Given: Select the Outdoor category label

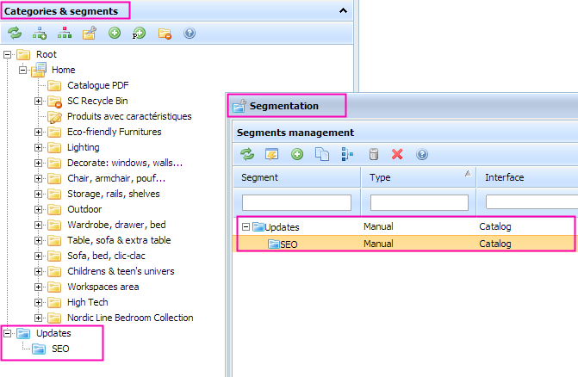Looking at the screenshot, I should pyautogui.click(x=84, y=209).
